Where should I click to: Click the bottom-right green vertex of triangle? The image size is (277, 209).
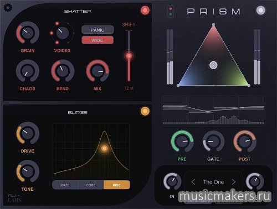coord(249,85)
